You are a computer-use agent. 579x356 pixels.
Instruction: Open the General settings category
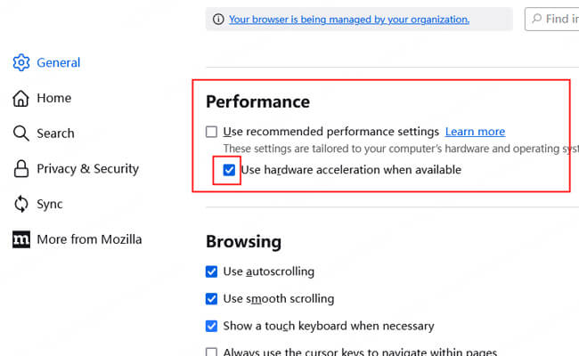click(58, 63)
